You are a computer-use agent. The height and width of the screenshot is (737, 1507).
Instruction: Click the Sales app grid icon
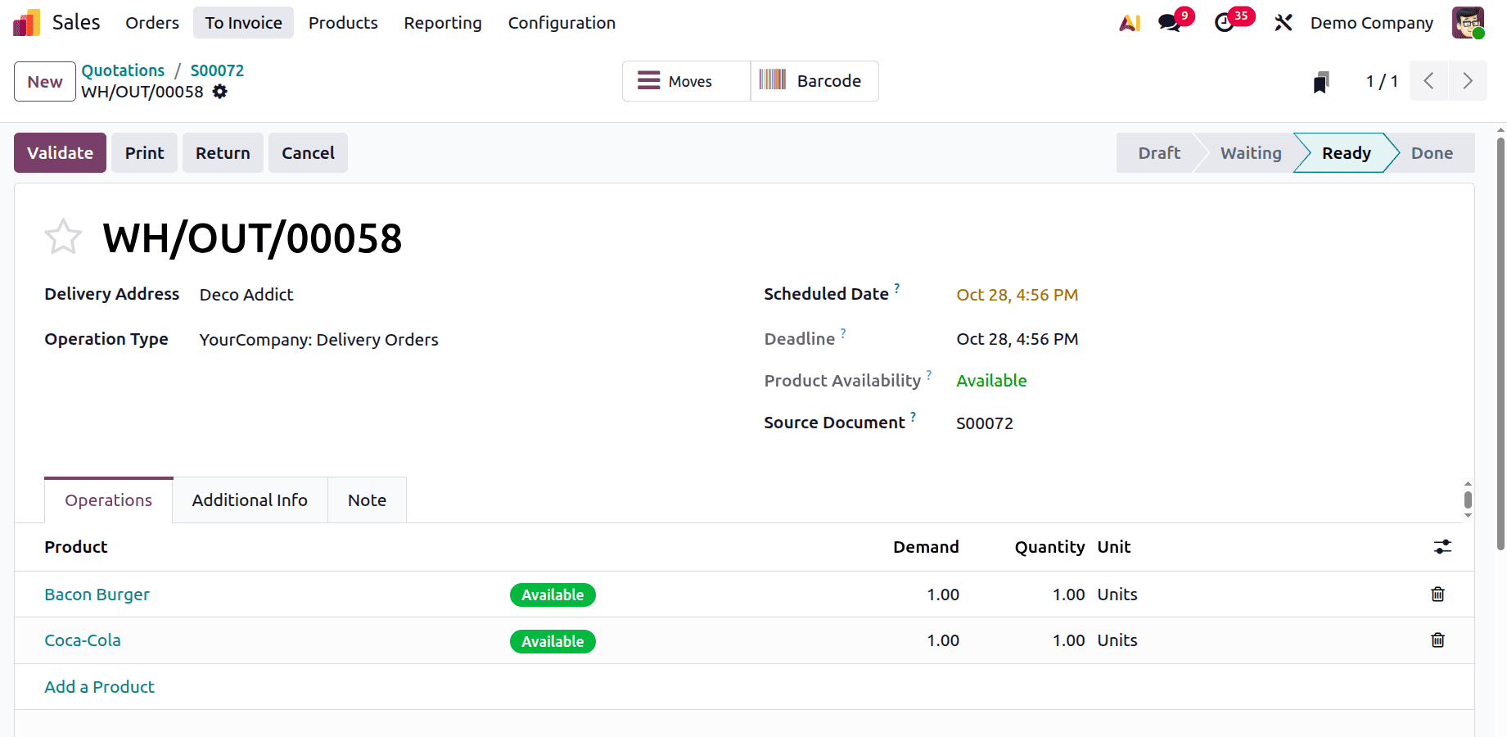tap(25, 22)
